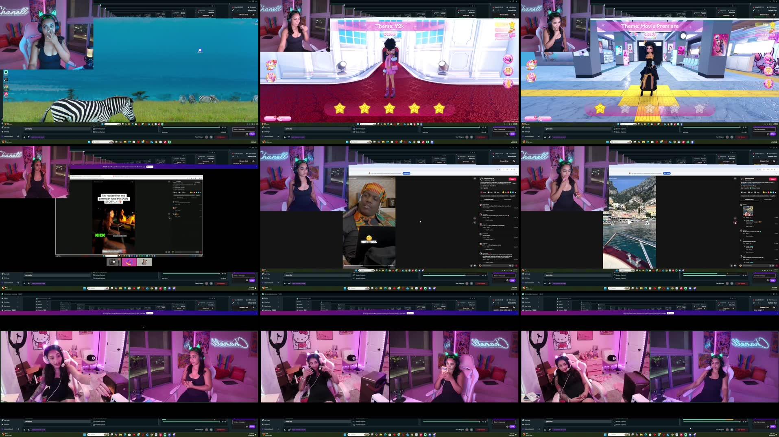This screenshot has height=437, width=779.
Task: Check upper Screen Capture box in headwrap video tile
Action: click(x=354, y=275)
